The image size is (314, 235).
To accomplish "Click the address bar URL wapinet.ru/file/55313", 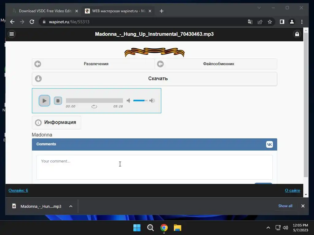I will (69, 22).
